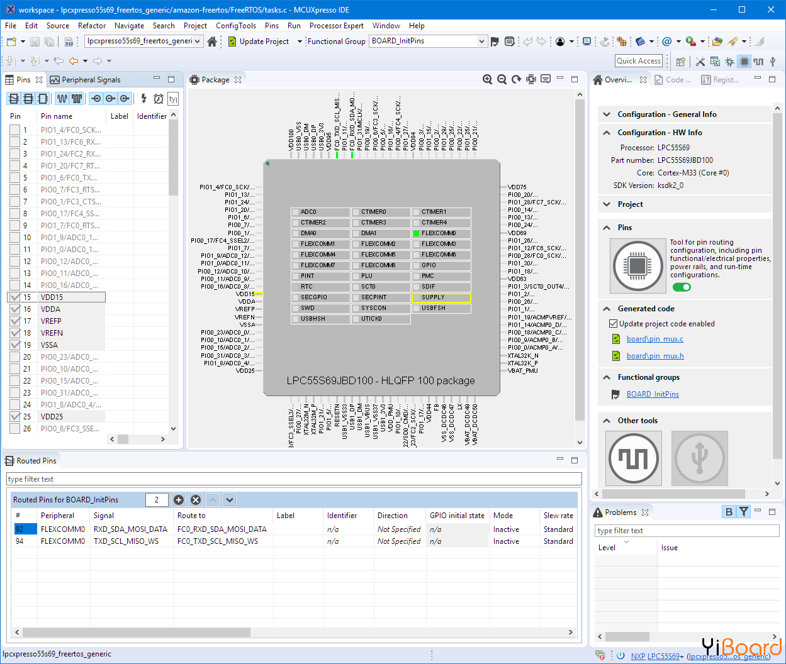Open the Clocks tool in Other tools
This screenshot has width=786, height=664.
click(634, 458)
